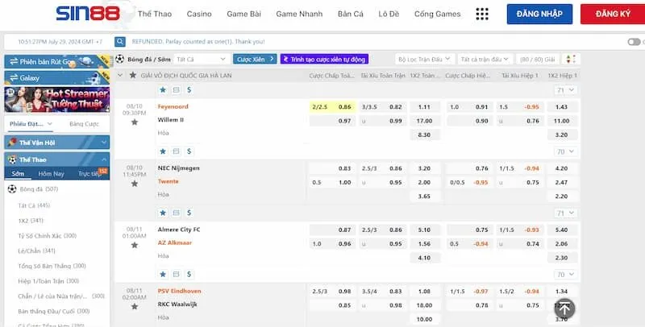The height and width of the screenshot is (327, 645).
Task: Open the Phiên bản Rút Gọn banner
Action: point(56,62)
